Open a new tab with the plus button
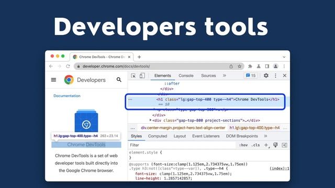 [139, 57]
